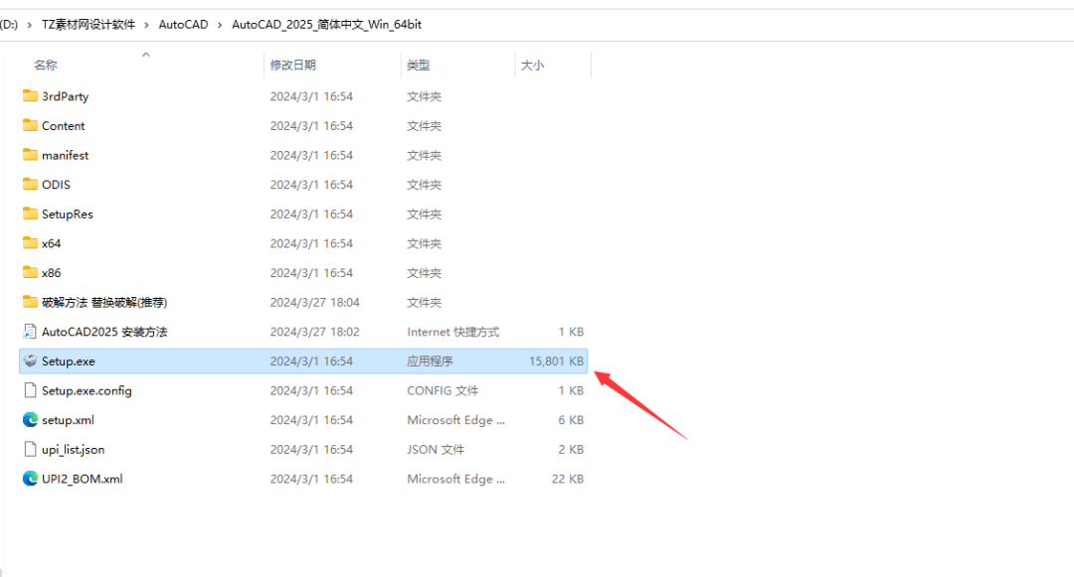This screenshot has height=577, width=1074.
Task: Sort files by 名称 column header
Action: pos(46,65)
